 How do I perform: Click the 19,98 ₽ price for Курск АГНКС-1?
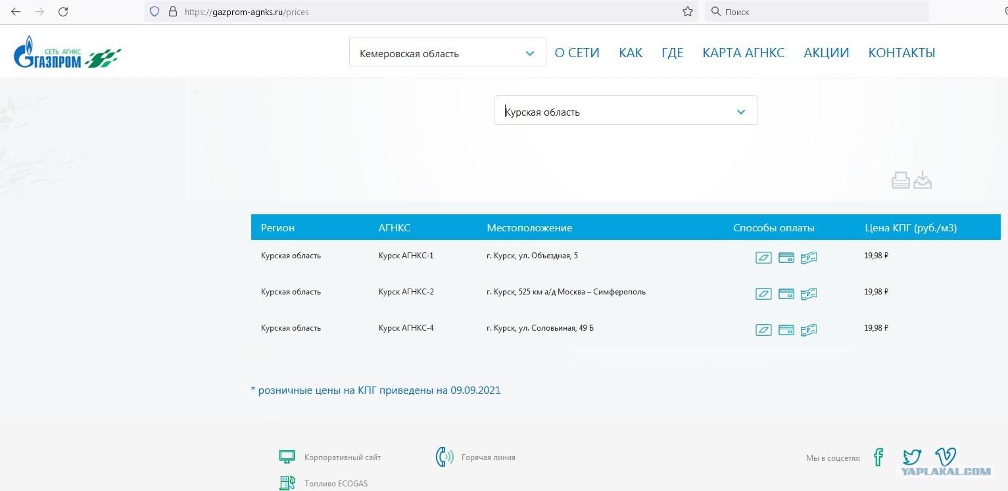click(x=876, y=256)
